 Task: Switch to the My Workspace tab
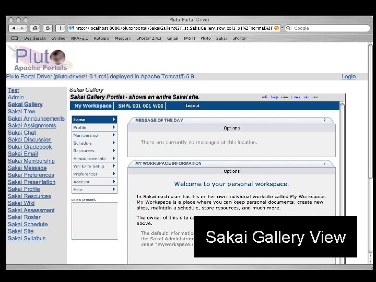[92, 105]
